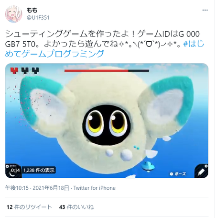The width and height of the screenshot is (215, 218).
Task: Play the embedded game video
Action: [107, 121]
